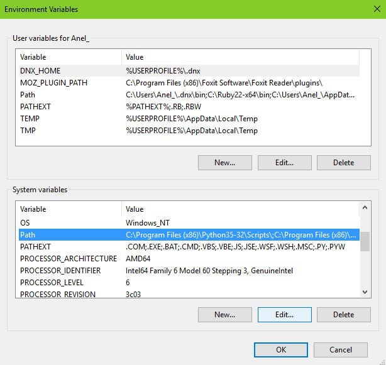Click Edit button under System variables

tap(285, 315)
